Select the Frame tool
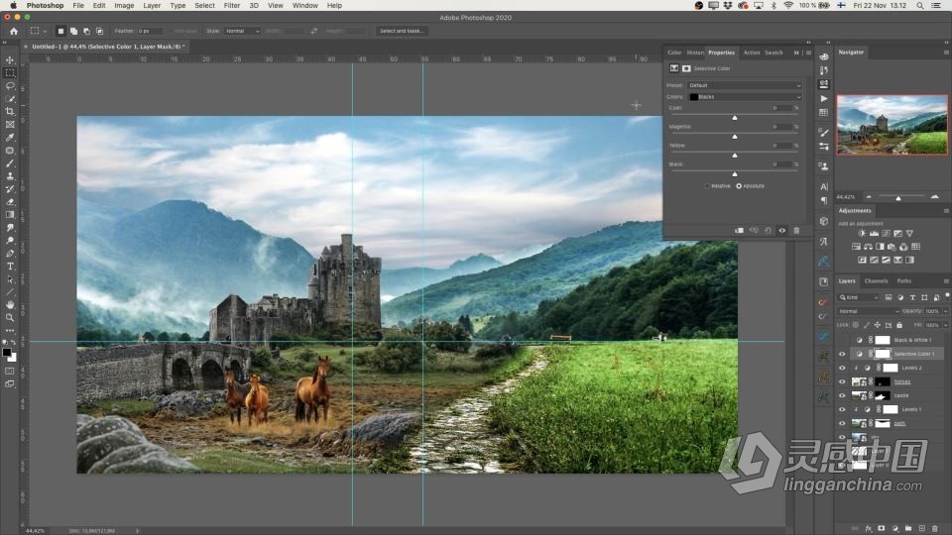The image size is (952, 535). click(x=10, y=125)
